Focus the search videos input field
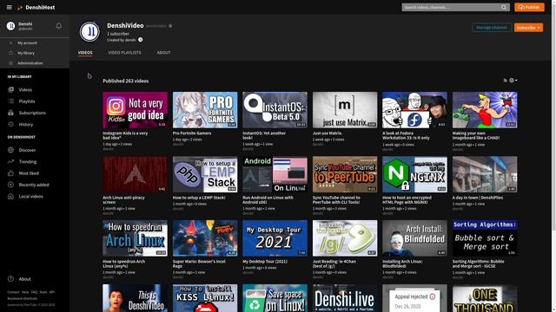Viewport: 556px width, 312px height. click(x=451, y=7)
